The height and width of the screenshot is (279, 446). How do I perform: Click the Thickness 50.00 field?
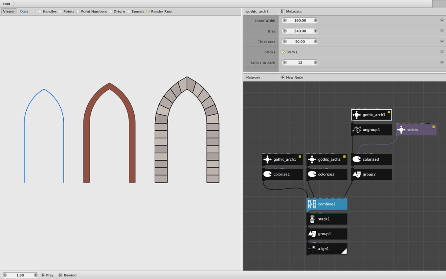tap(300, 42)
